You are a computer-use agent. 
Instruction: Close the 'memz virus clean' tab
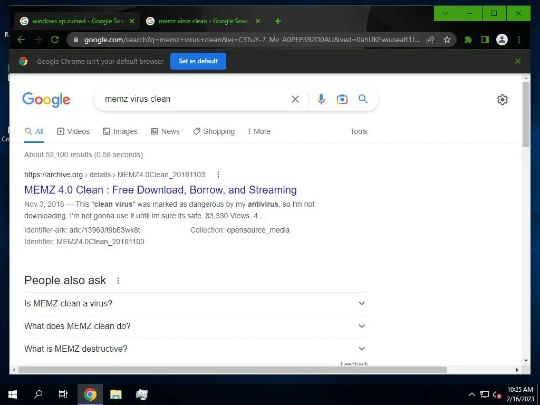[x=257, y=21]
